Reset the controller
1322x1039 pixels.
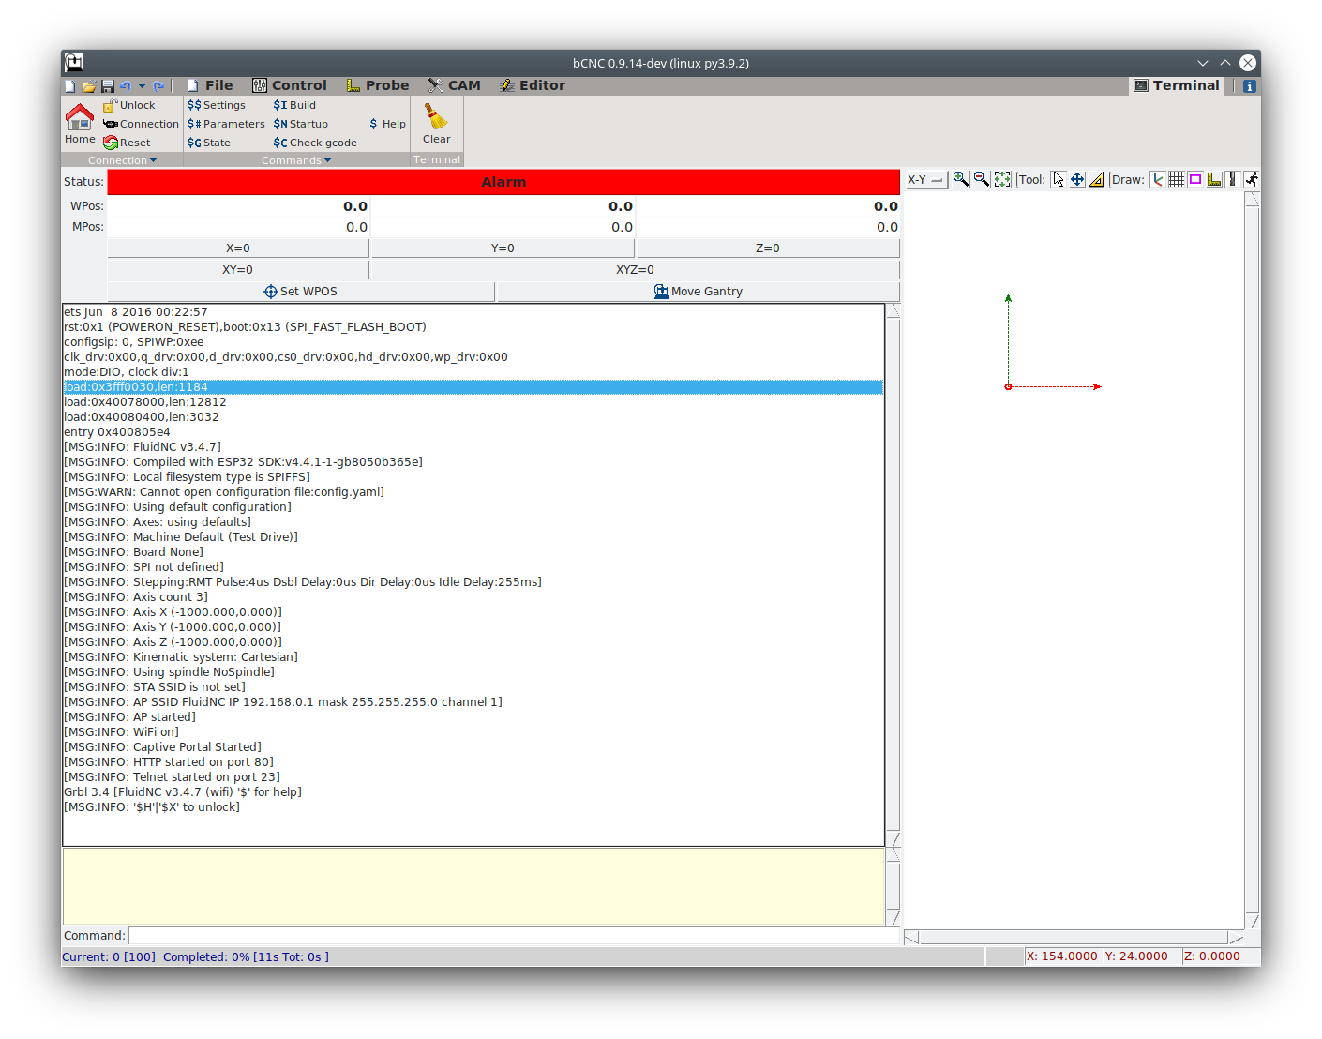click(127, 143)
